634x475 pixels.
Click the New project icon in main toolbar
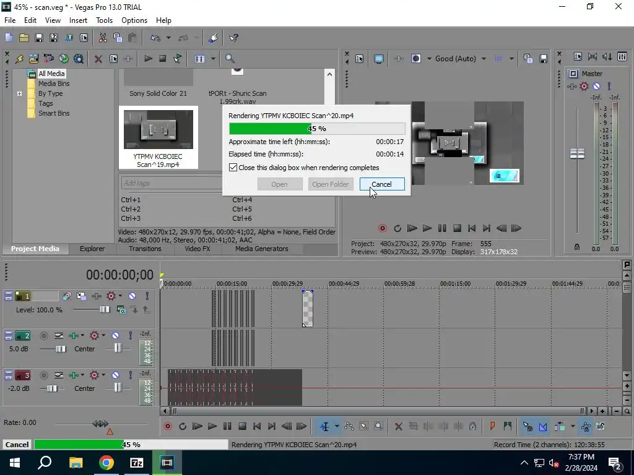tap(9, 38)
